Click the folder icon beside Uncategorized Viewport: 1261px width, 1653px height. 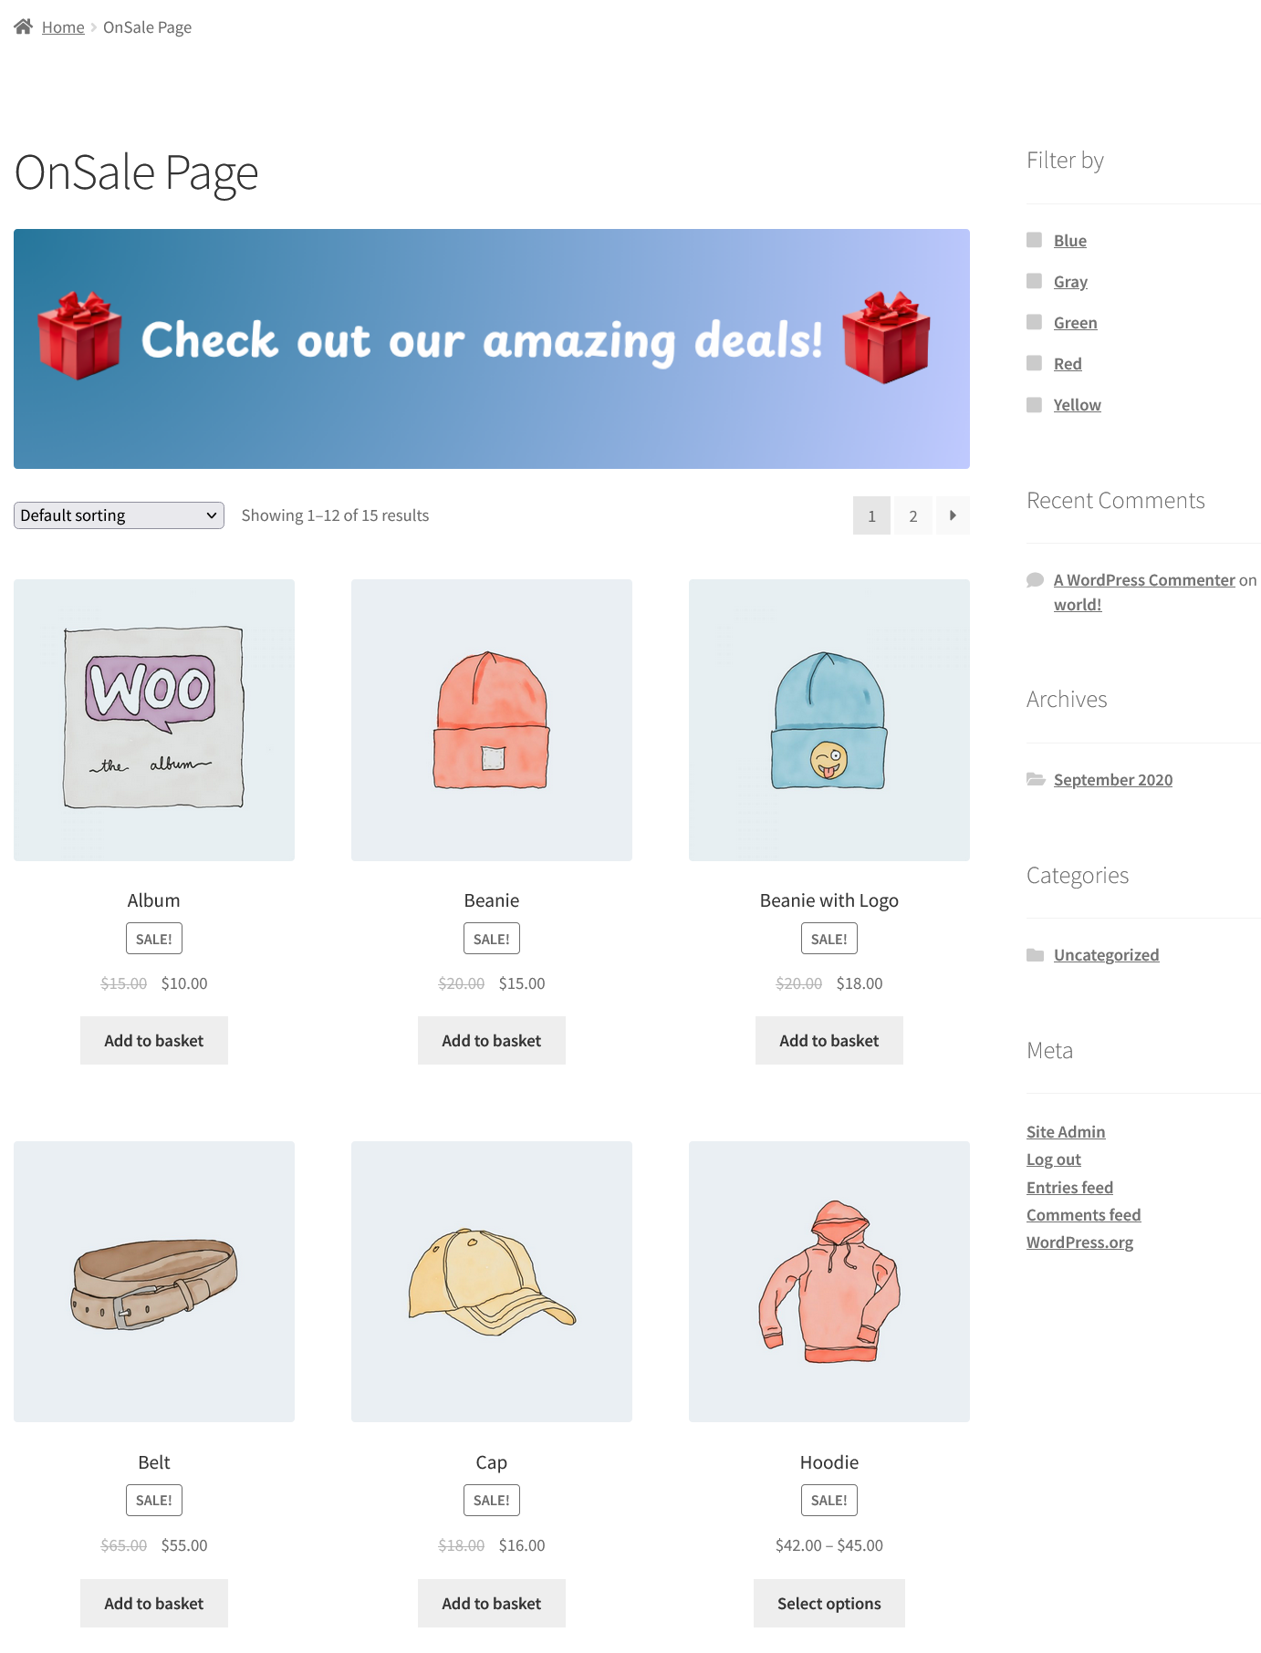click(1035, 955)
